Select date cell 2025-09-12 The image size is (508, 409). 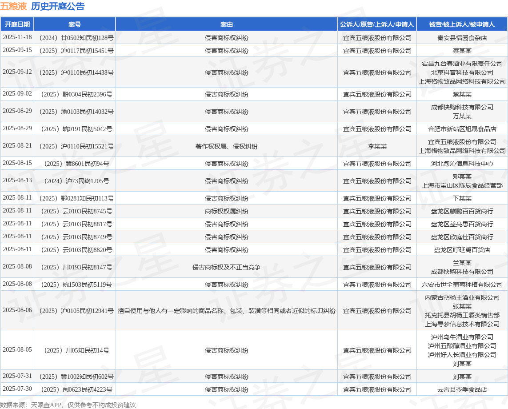pos(17,72)
